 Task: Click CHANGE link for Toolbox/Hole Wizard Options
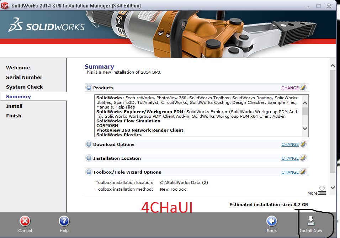tap(290, 172)
